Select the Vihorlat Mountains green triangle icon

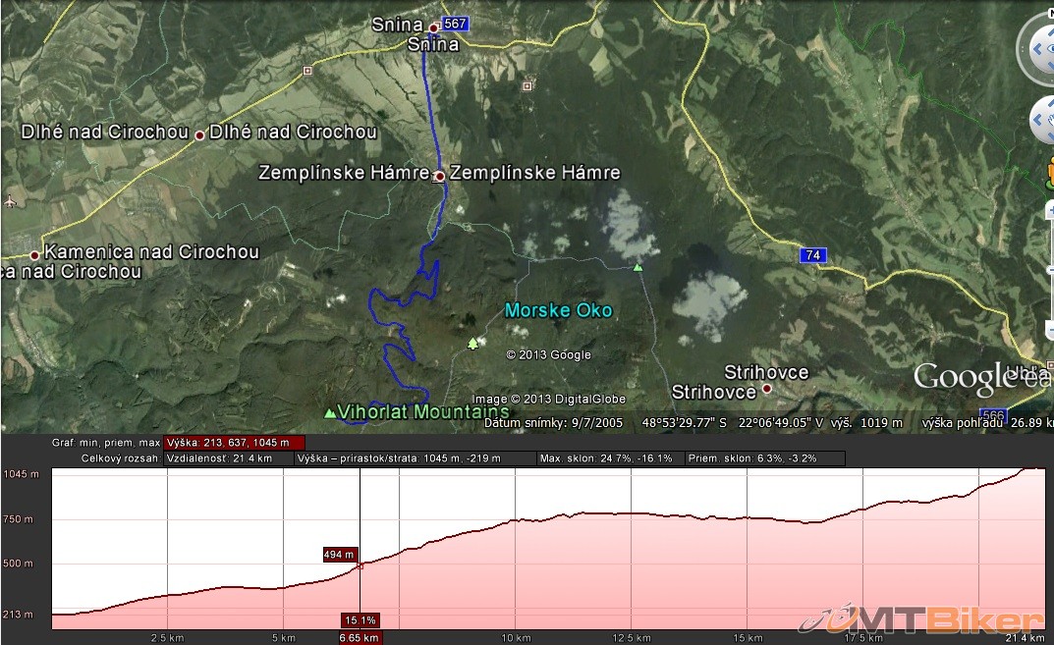[329, 413]
